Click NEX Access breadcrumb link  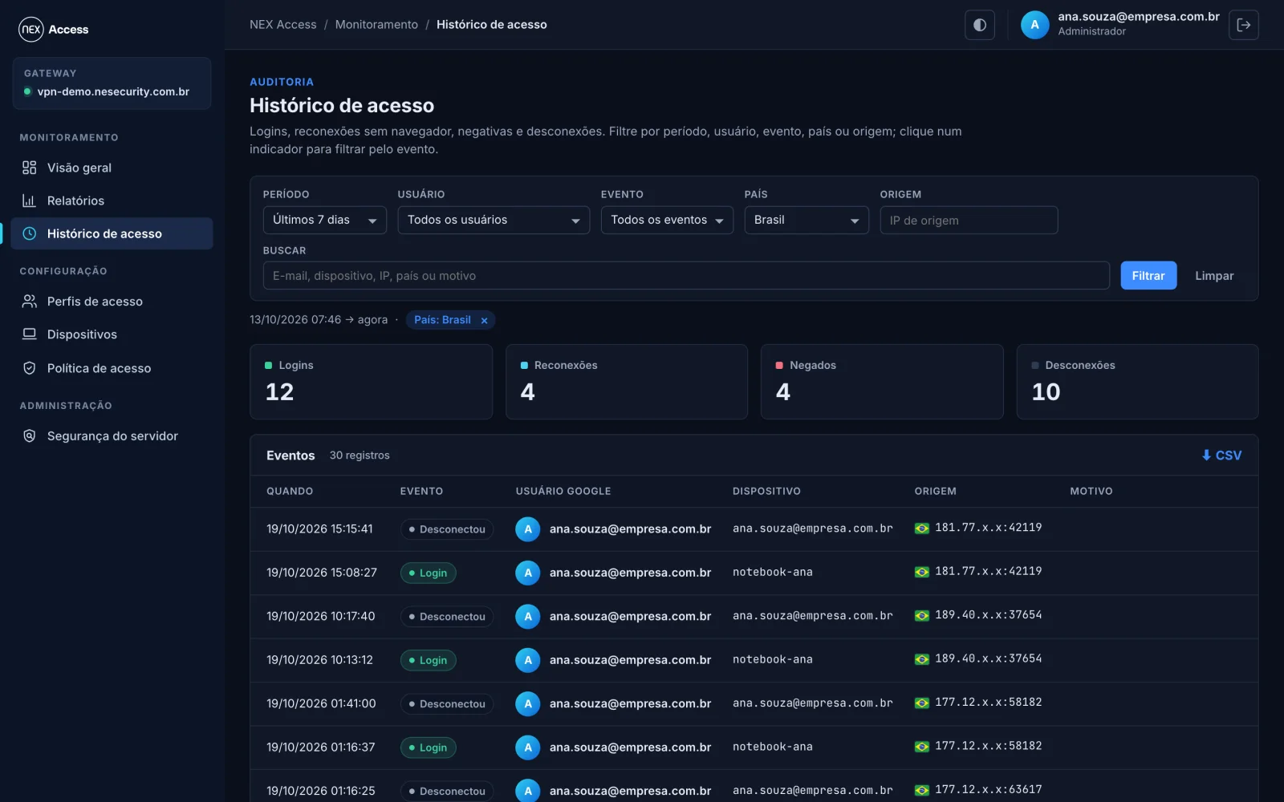[283, 25]
